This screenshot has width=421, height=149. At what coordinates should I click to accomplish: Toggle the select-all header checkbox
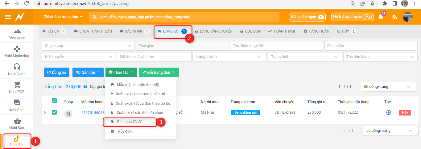point(54,101)
